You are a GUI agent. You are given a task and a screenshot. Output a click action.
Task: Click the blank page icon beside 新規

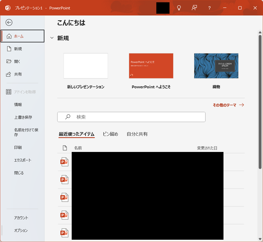(9, 49)
